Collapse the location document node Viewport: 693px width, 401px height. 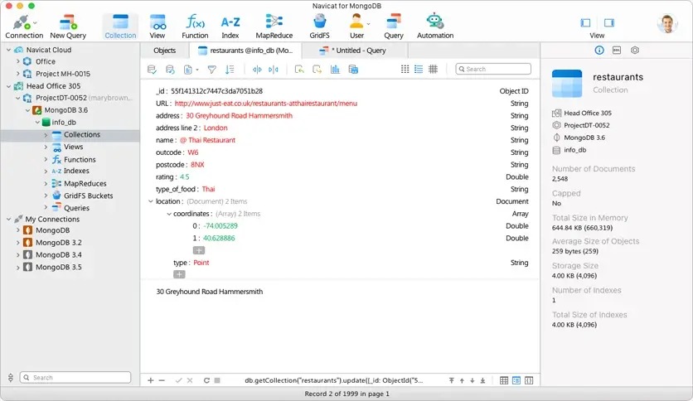pyautogui.click(x=150, y=201)
